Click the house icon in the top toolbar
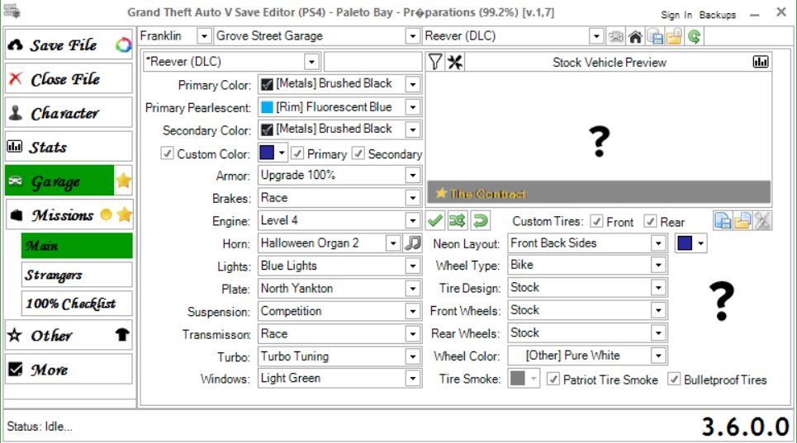Screen dimensions: 797x443 635,36
